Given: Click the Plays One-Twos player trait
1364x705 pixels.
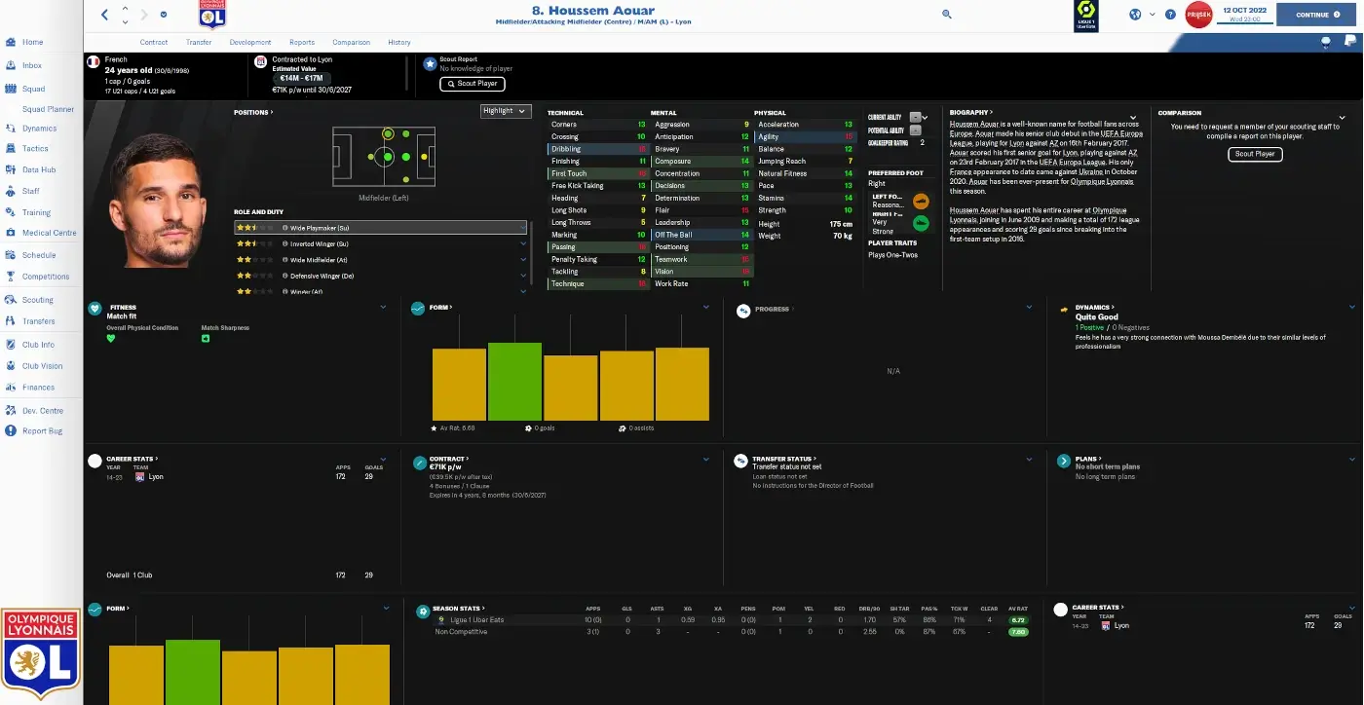Looking at the screenshot, I should pyautogui.click(x=891, y=255).
